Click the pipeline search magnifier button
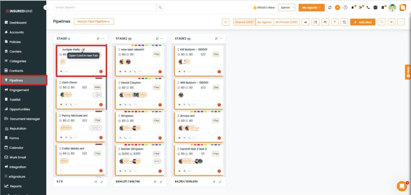This screenshot has height=195, width=411. (381, 22)
